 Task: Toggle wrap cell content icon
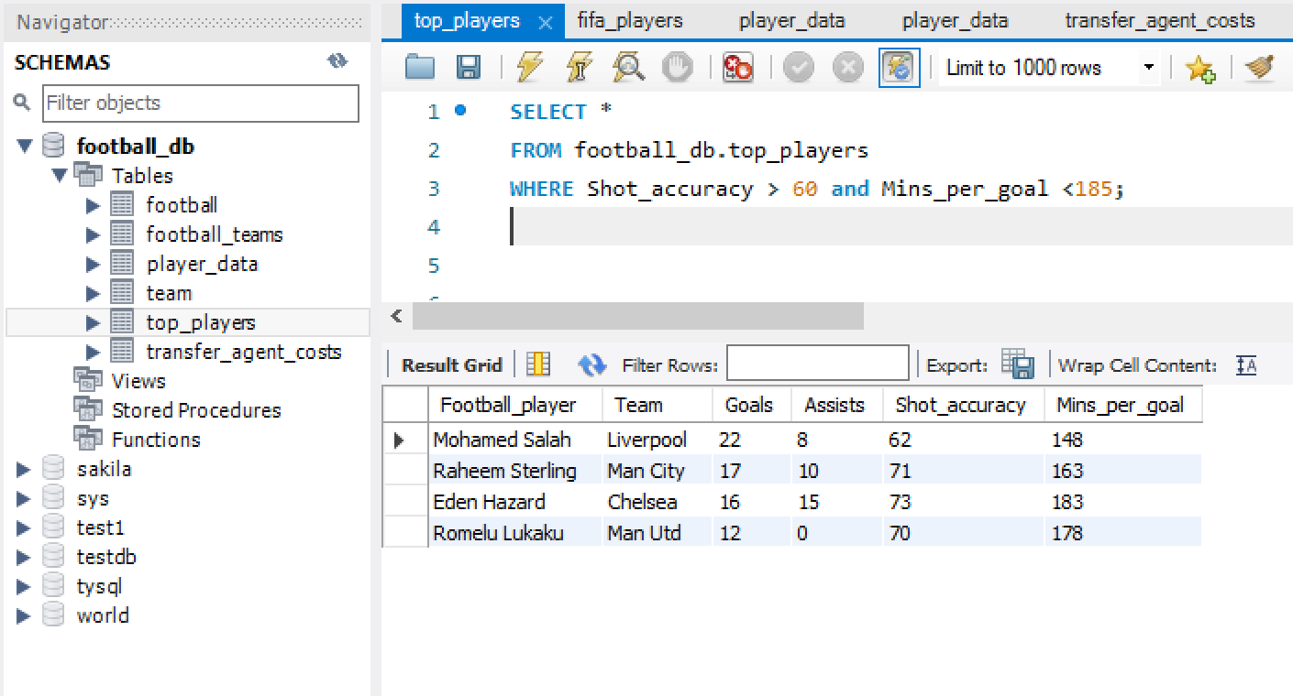coord(1246,365)
